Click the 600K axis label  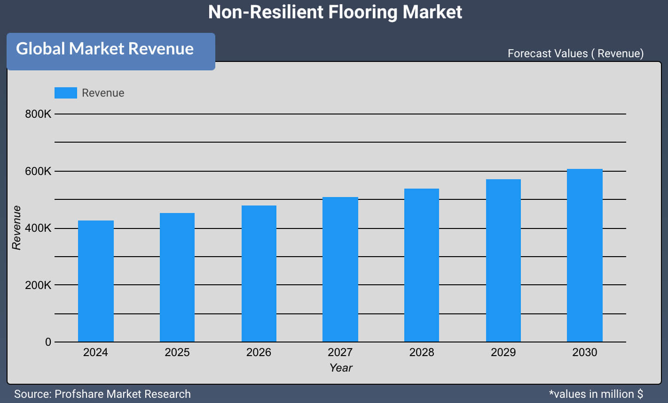[38, 171]
